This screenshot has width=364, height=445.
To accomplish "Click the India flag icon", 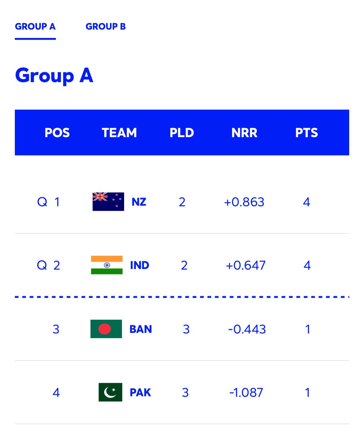I will pyautogui.click(x=107, y=265).
